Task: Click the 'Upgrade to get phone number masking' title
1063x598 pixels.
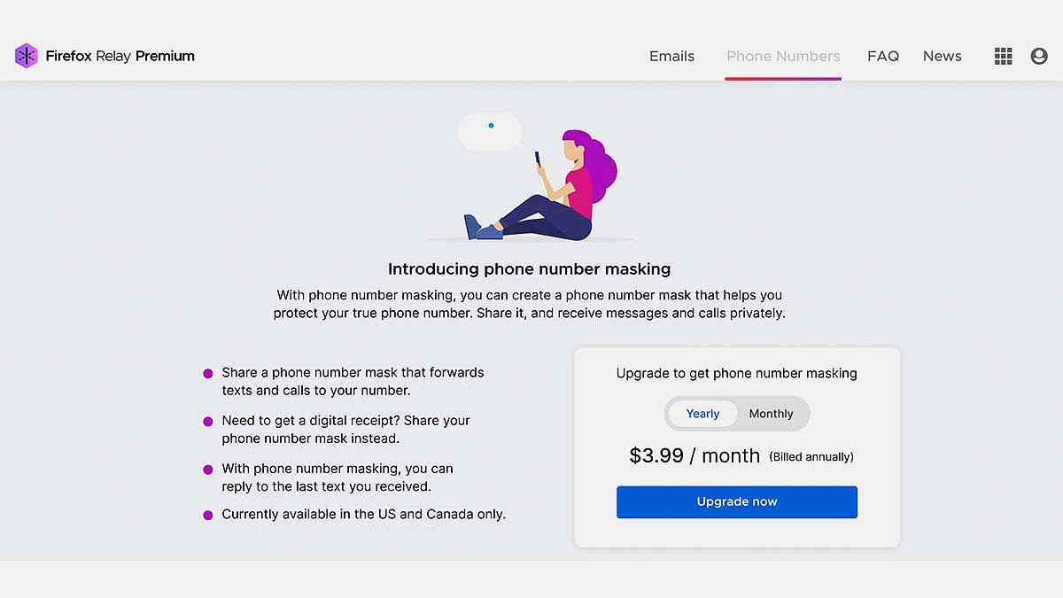Action: (737, 373)
